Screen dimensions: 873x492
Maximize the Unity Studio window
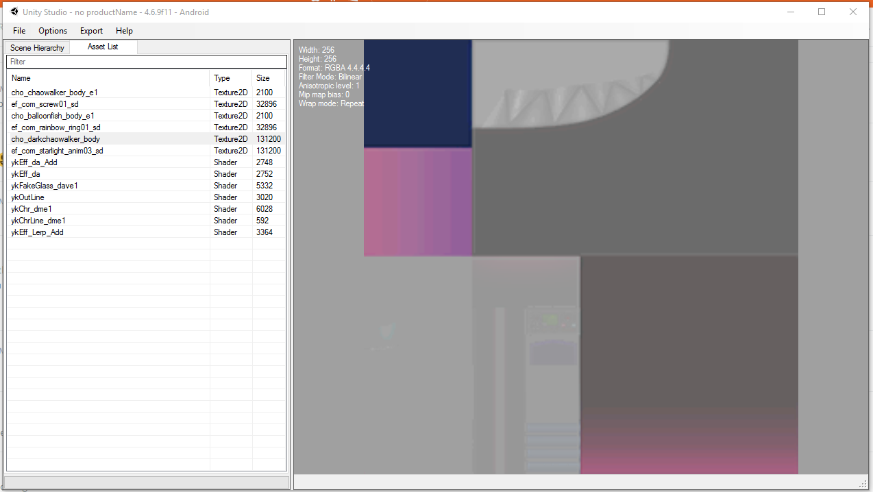pos(822,12)
